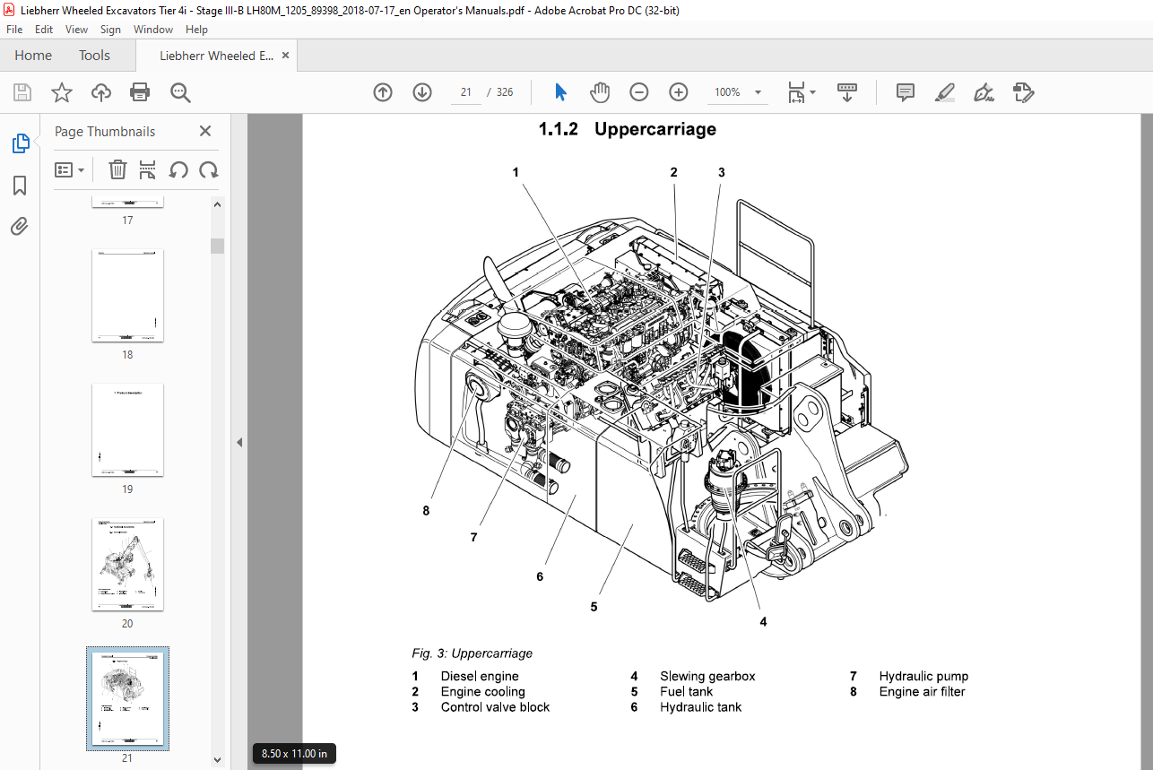Select the page 21 thumbnail
1153x770 pixels.
(127, 698)
